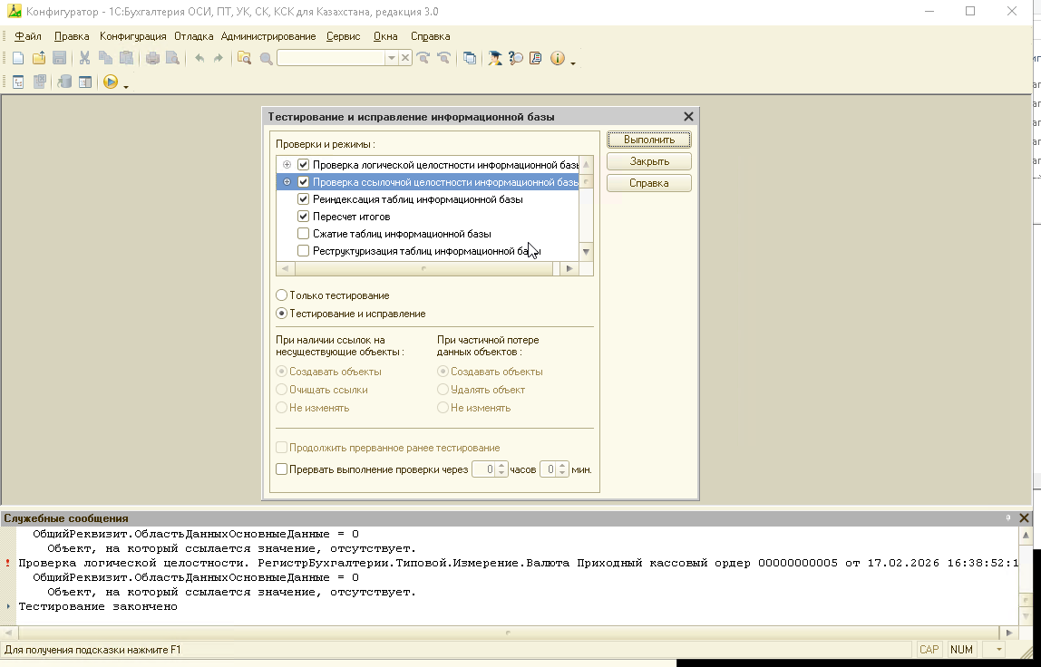This screenshot has height=667, width=1041.
Task: Select the Только тестирование radio button
Action: click(x=282, y=295)
